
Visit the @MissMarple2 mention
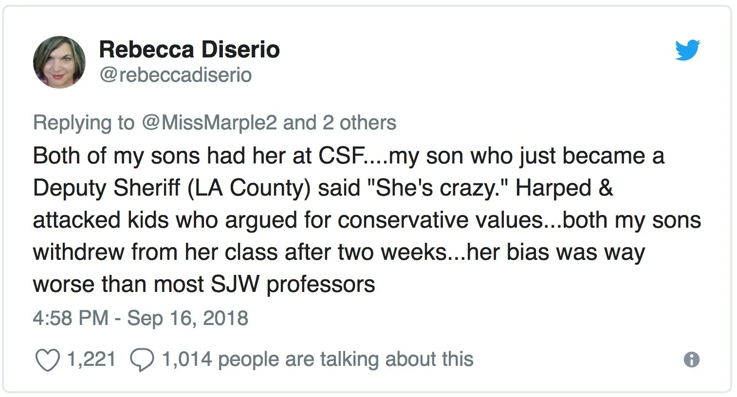pos(209,123)
